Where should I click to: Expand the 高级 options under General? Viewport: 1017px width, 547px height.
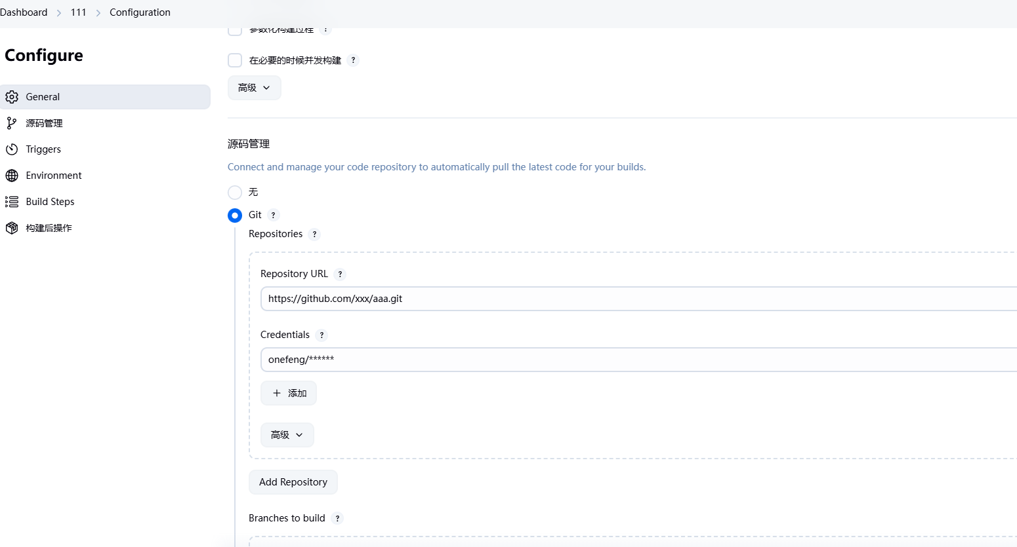255,88
